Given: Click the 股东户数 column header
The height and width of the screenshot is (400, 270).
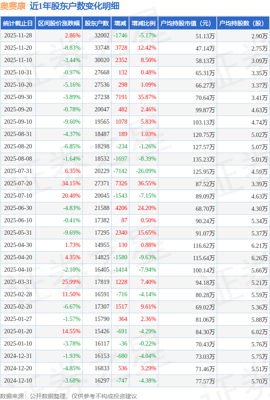Looking at the screenshot, I should pos(97,23).
